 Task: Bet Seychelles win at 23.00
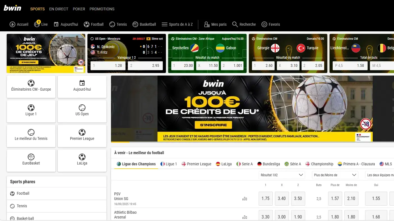tap(183, 65)
